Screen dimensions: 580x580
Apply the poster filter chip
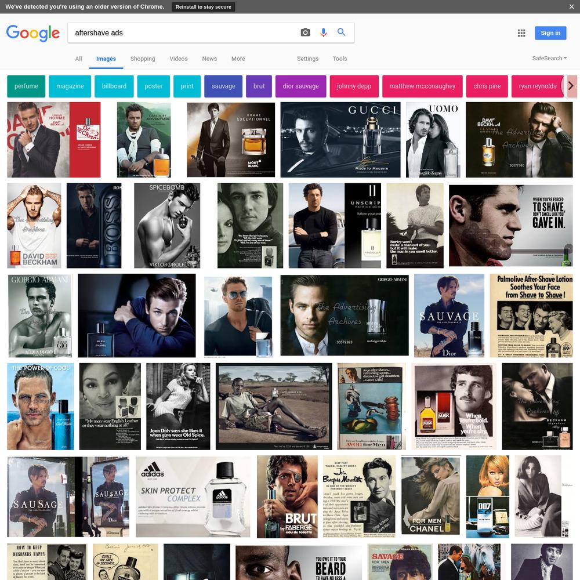154,86
